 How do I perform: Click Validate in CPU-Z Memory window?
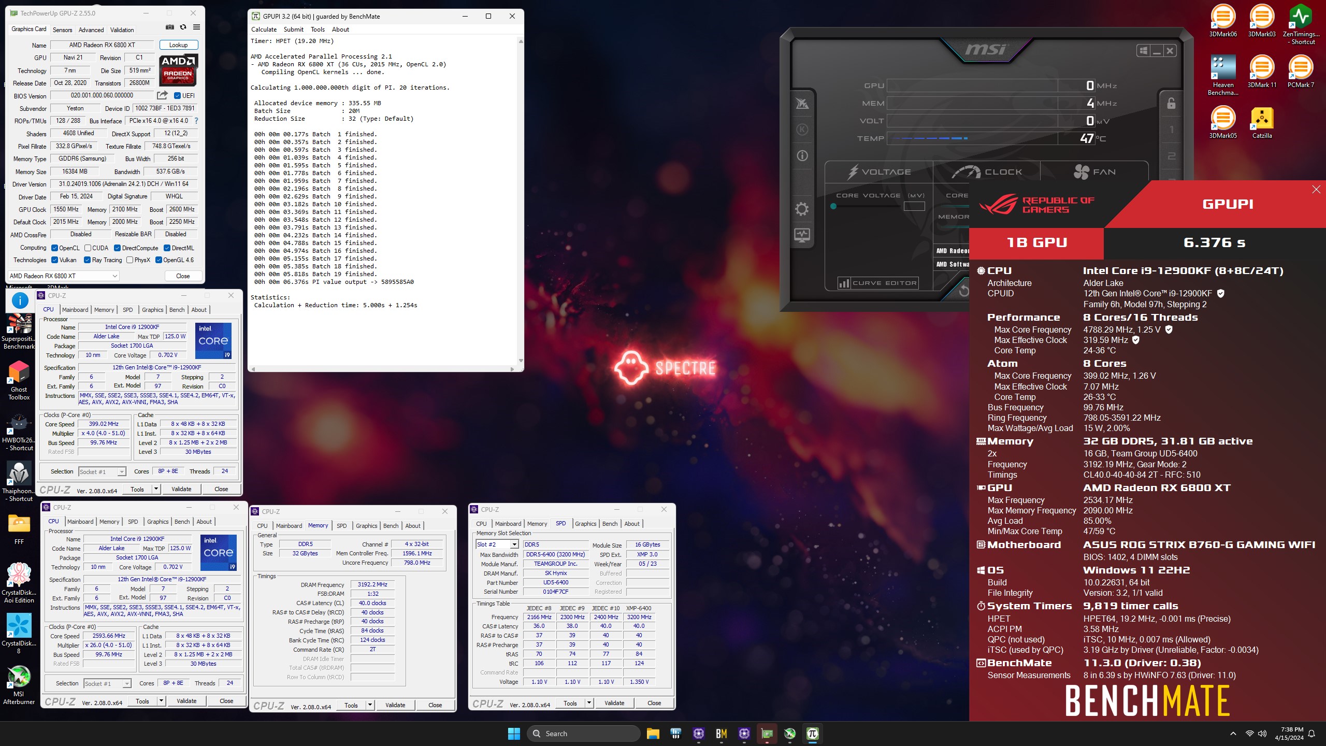[395, 705]
